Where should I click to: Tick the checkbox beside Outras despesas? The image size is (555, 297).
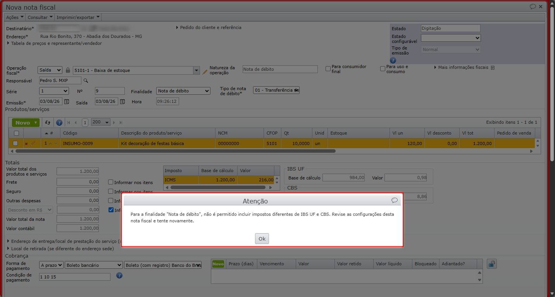tap(111, 201)
